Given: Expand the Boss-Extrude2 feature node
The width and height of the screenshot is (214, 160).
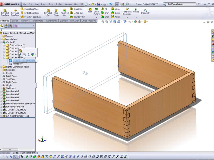Looking at the screenshot, I should point(1,91).
